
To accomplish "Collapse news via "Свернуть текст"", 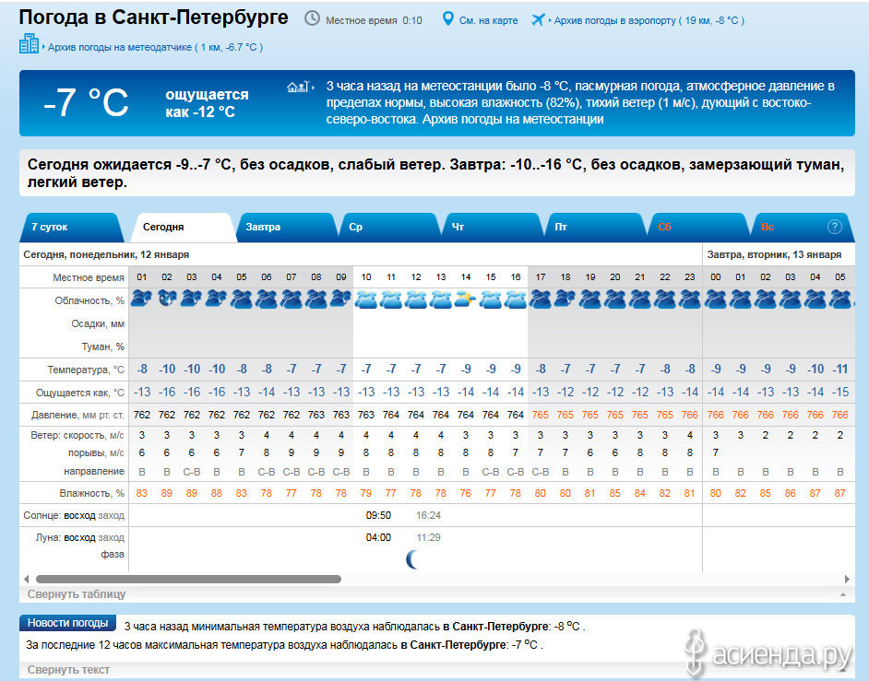I will tap(68, 670).
